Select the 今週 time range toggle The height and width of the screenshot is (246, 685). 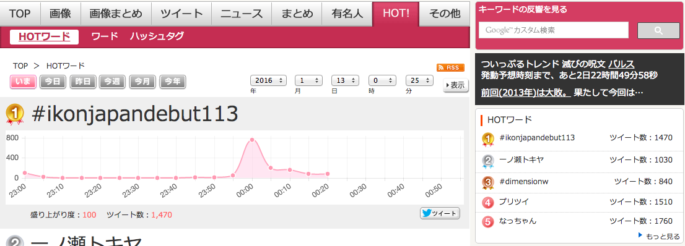pos(112,82)
